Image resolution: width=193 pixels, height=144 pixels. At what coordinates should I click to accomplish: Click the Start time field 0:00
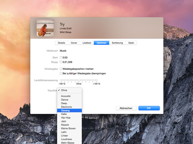65,58
